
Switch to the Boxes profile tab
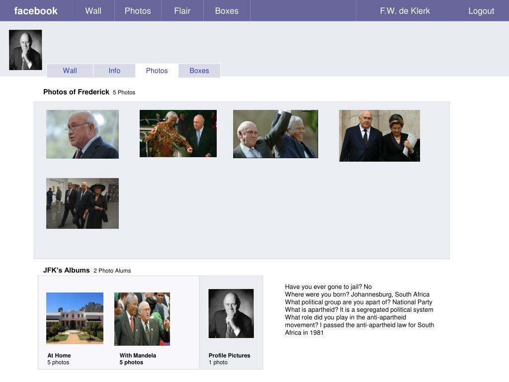[x=199, y=71]
